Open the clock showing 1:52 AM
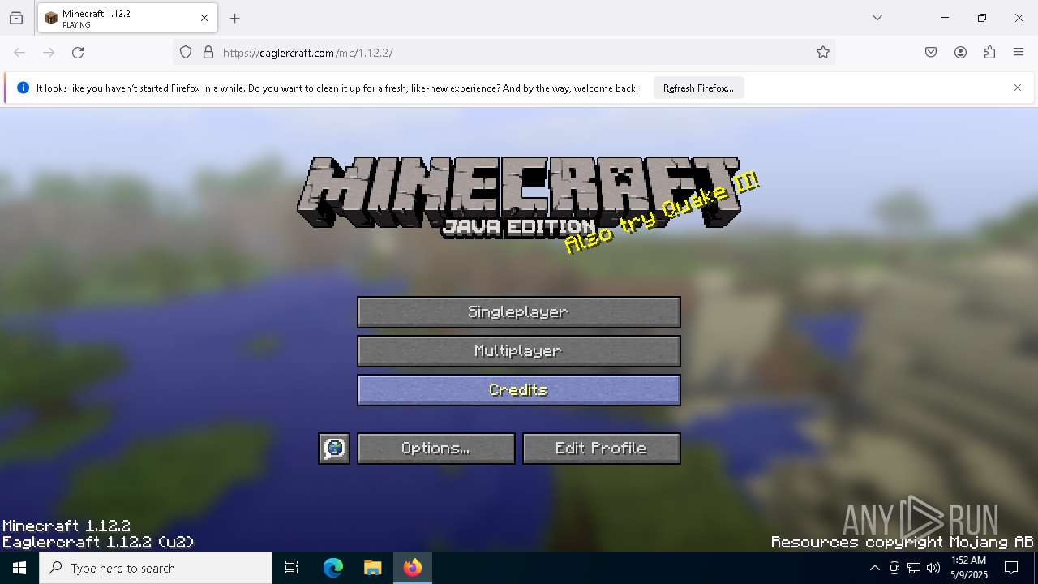Image resolution: width=1038 pixels, height=584 pixels. 968,568
